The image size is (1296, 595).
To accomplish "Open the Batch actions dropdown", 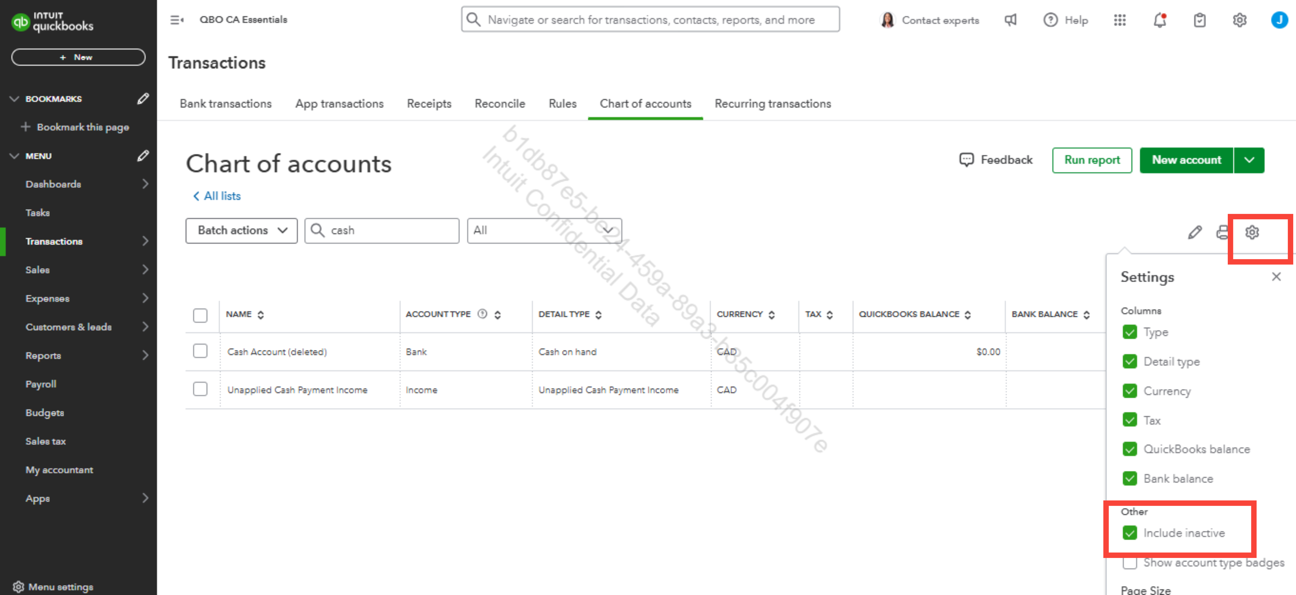I will click(241, 230).
